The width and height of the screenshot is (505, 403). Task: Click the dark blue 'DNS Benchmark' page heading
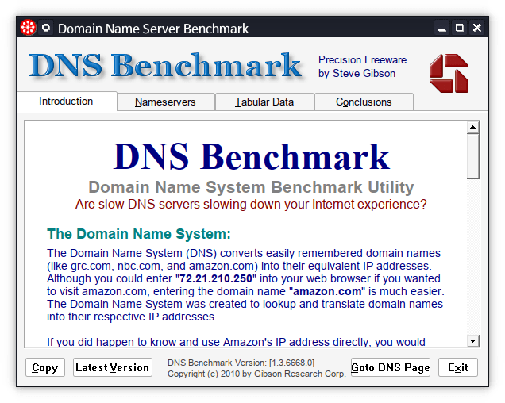[x=251, y=156]
